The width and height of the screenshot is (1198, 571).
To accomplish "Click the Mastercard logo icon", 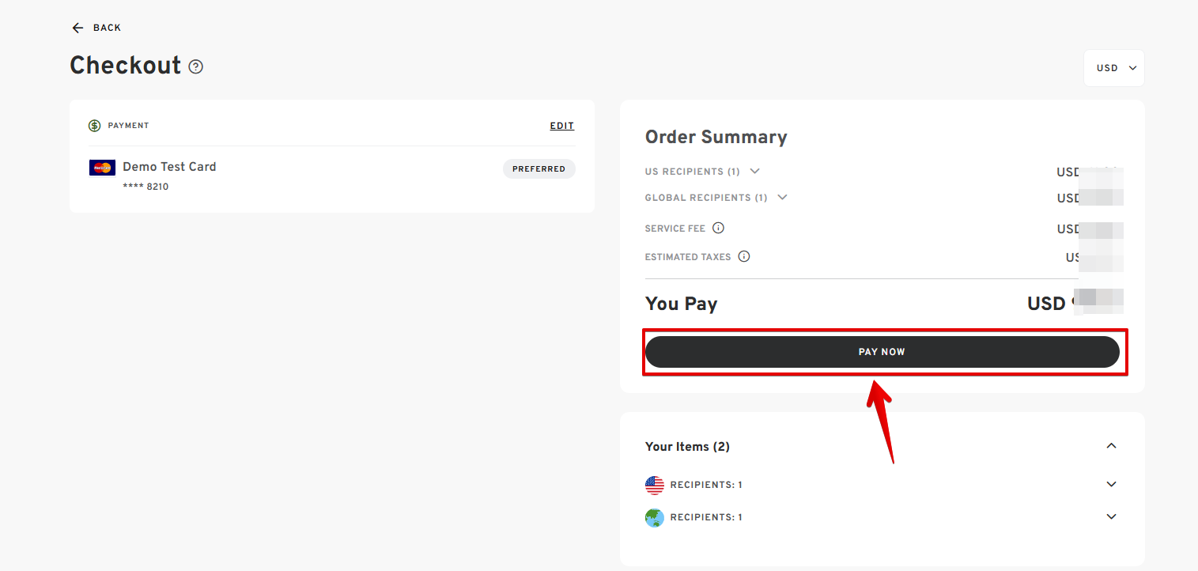I will pos(102,168).
